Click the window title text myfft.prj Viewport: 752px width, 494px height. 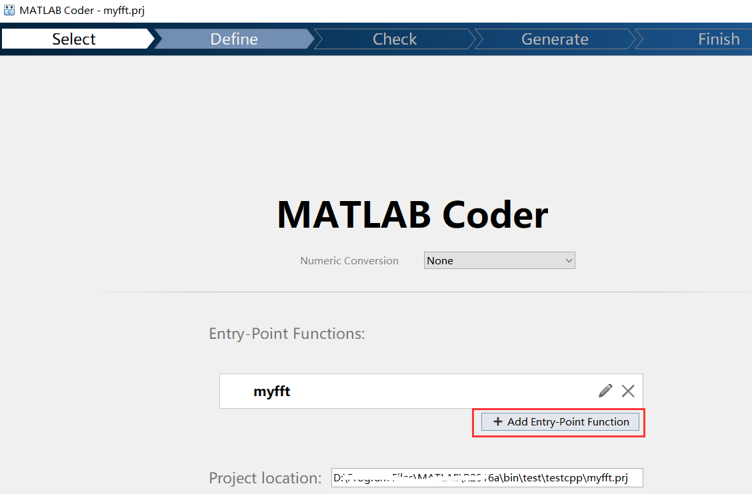coord(124,11)
